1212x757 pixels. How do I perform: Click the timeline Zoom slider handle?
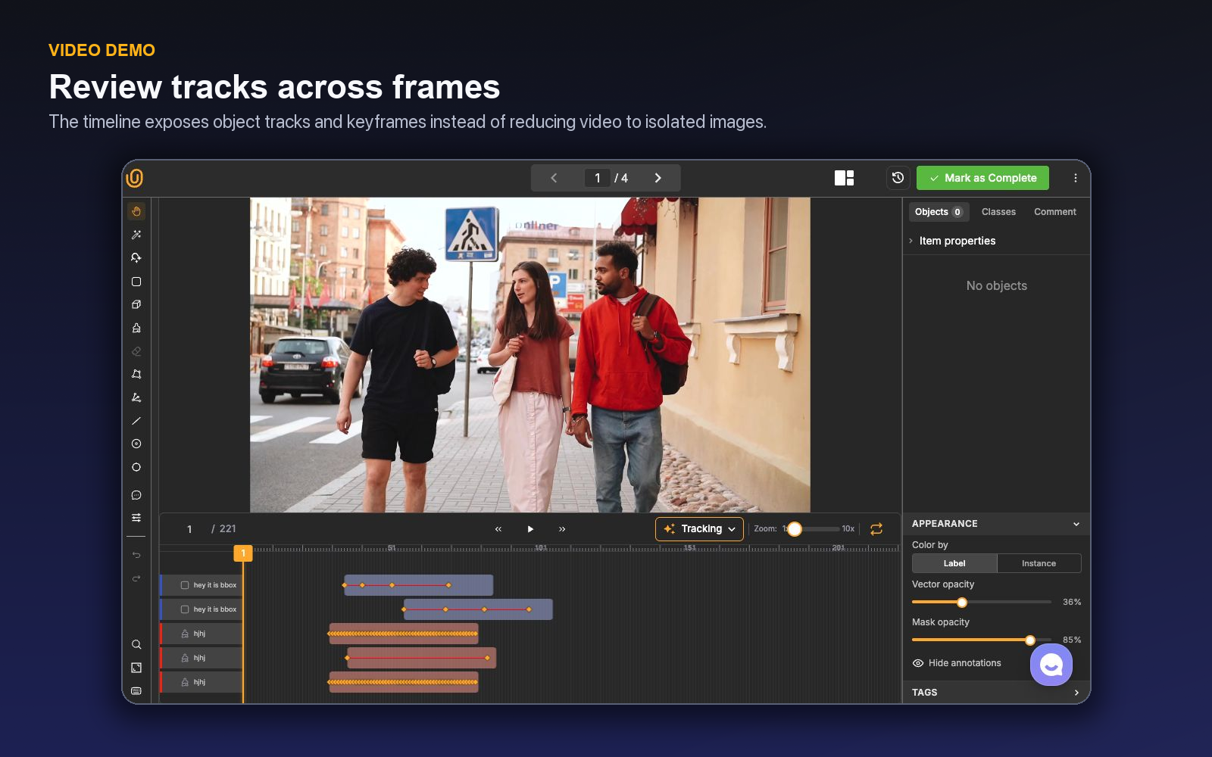coord(795,529)
